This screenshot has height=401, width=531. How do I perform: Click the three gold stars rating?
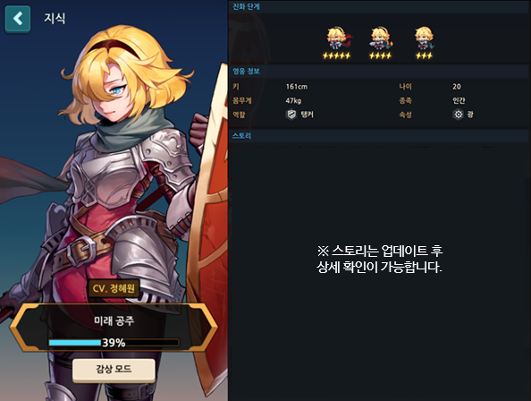click(x=424, y=55)
